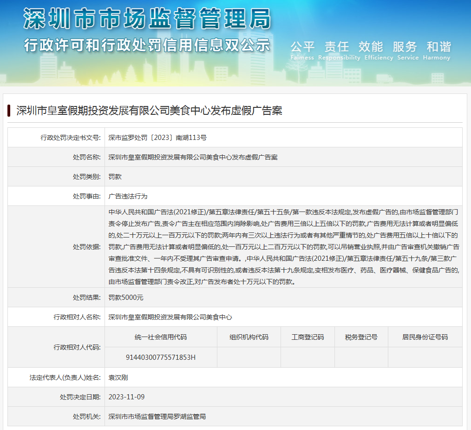Click the decision date 2023-11-09
The image size is (471, 430).
tap(126, 397)
